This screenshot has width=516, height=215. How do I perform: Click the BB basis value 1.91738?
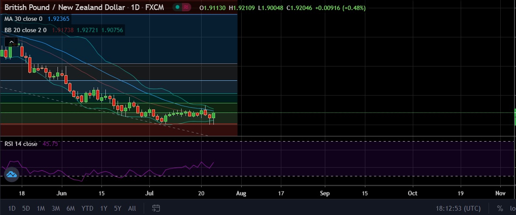[x=63, y=30]
